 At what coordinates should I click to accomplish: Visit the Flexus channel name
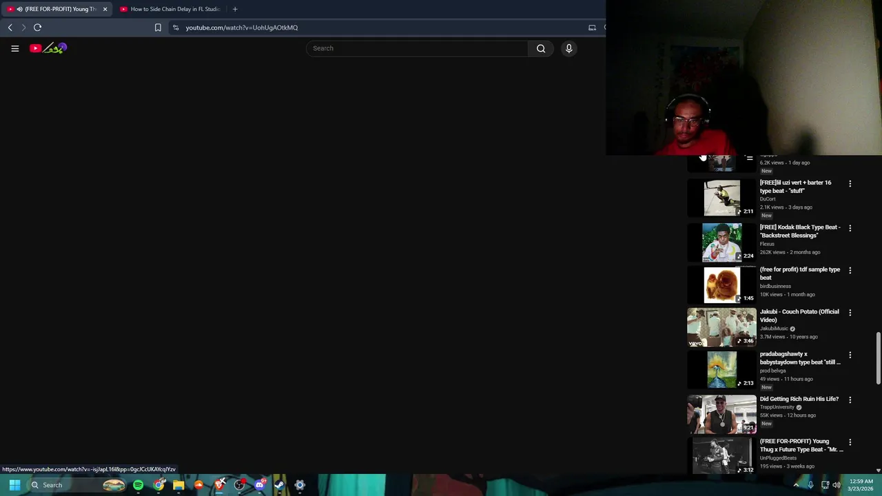(x=767, y=244)
